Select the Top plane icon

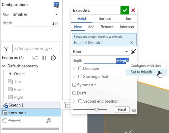point(11,82)
